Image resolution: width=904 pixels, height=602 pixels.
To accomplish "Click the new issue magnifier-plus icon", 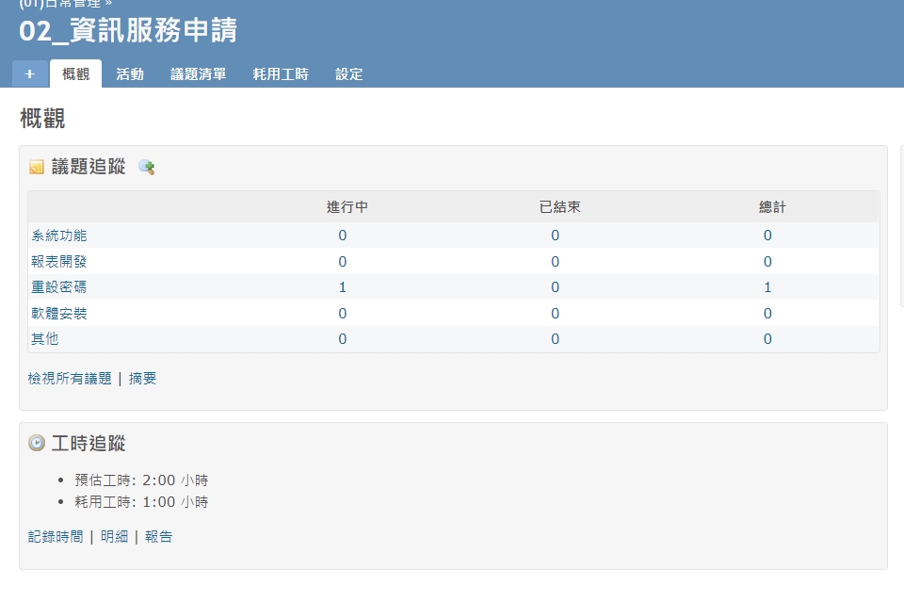I will (x=146, y=168).
